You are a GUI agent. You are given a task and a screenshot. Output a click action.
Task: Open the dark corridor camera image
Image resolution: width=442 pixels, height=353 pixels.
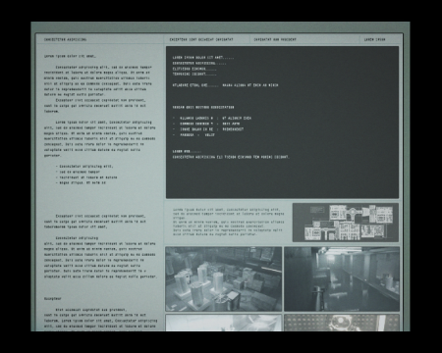click(x=342, y=278)
